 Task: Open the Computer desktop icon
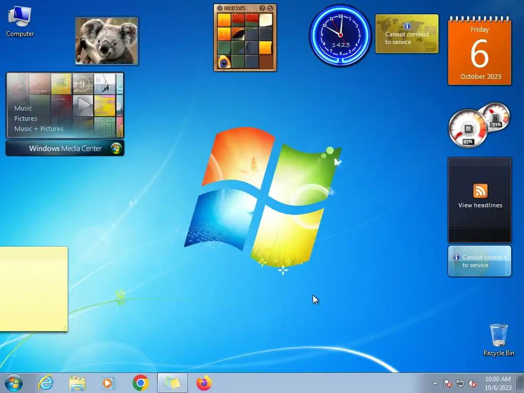20,21
